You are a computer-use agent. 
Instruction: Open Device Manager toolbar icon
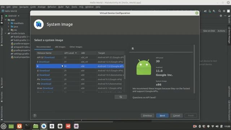(x=210, y=11)
